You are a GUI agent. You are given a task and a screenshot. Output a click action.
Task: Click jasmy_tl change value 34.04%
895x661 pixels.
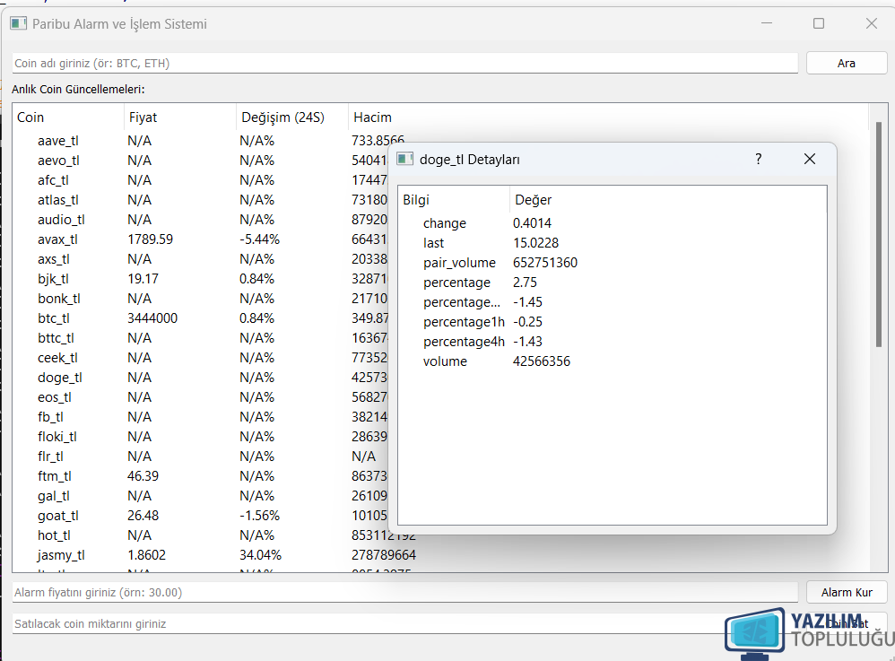click(x=260, y=555)
